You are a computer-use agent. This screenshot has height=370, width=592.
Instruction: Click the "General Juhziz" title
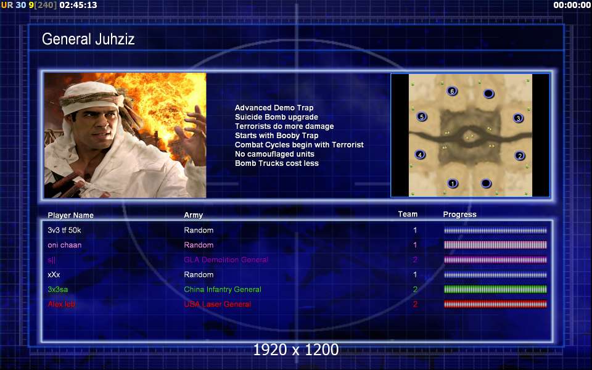point(88,39)
